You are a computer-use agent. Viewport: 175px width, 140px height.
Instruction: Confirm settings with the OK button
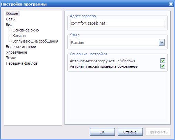(102, 132)
